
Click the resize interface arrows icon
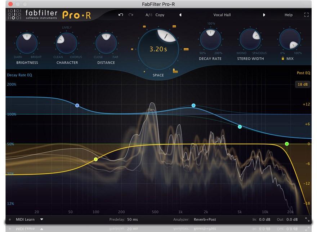(307, 219)
